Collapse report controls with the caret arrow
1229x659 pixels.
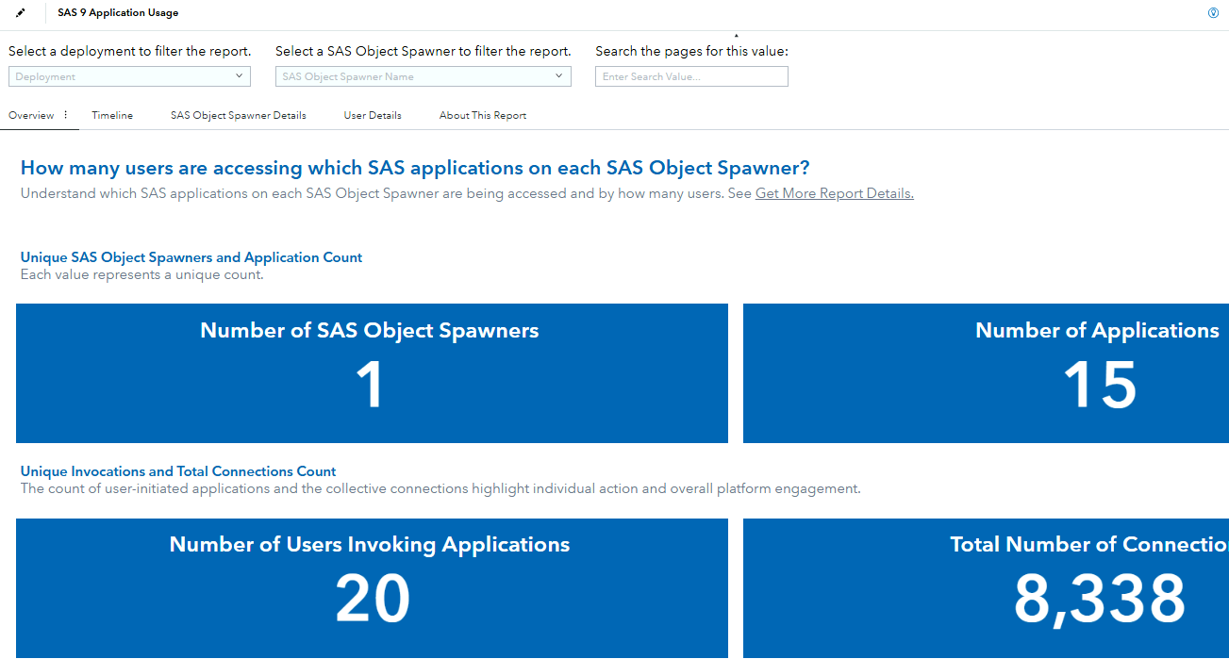click(737, 33)
